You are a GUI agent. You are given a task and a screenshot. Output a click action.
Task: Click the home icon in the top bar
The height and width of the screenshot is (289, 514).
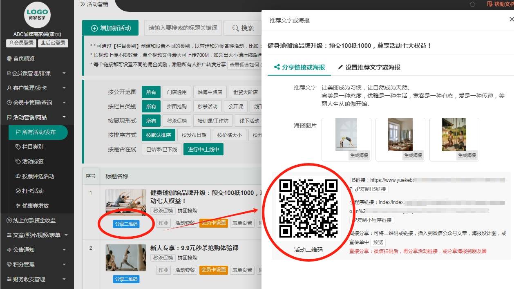[x=473, y=4]
